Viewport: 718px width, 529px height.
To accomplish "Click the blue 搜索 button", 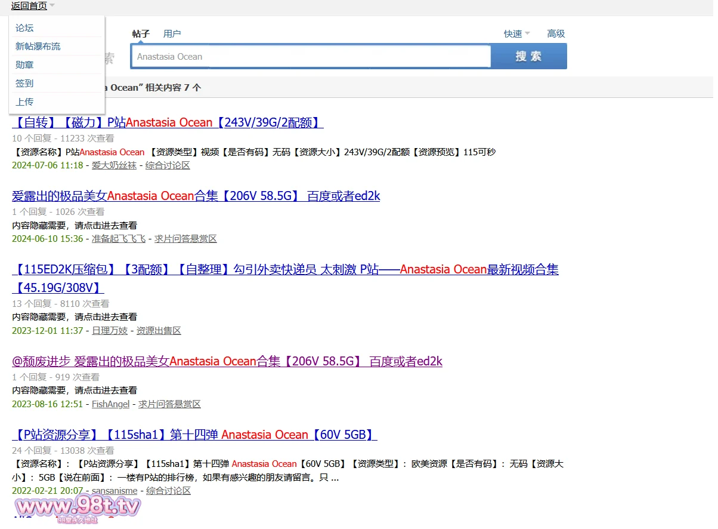I will pyautogui.click(x=528, y=57).
